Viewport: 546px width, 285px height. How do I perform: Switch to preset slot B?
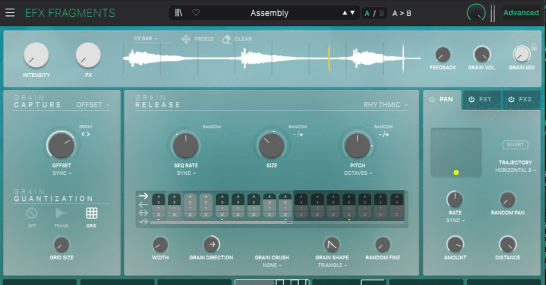381,13
